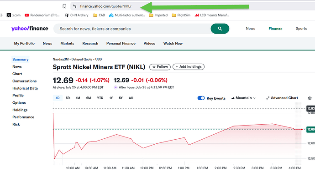Viewport: 315px width, 172px height.
Task: Select Options in the left sidebar
Action: click(19, 102)
